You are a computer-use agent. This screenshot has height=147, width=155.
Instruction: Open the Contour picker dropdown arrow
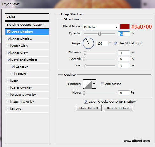click(x=94, y=84)
